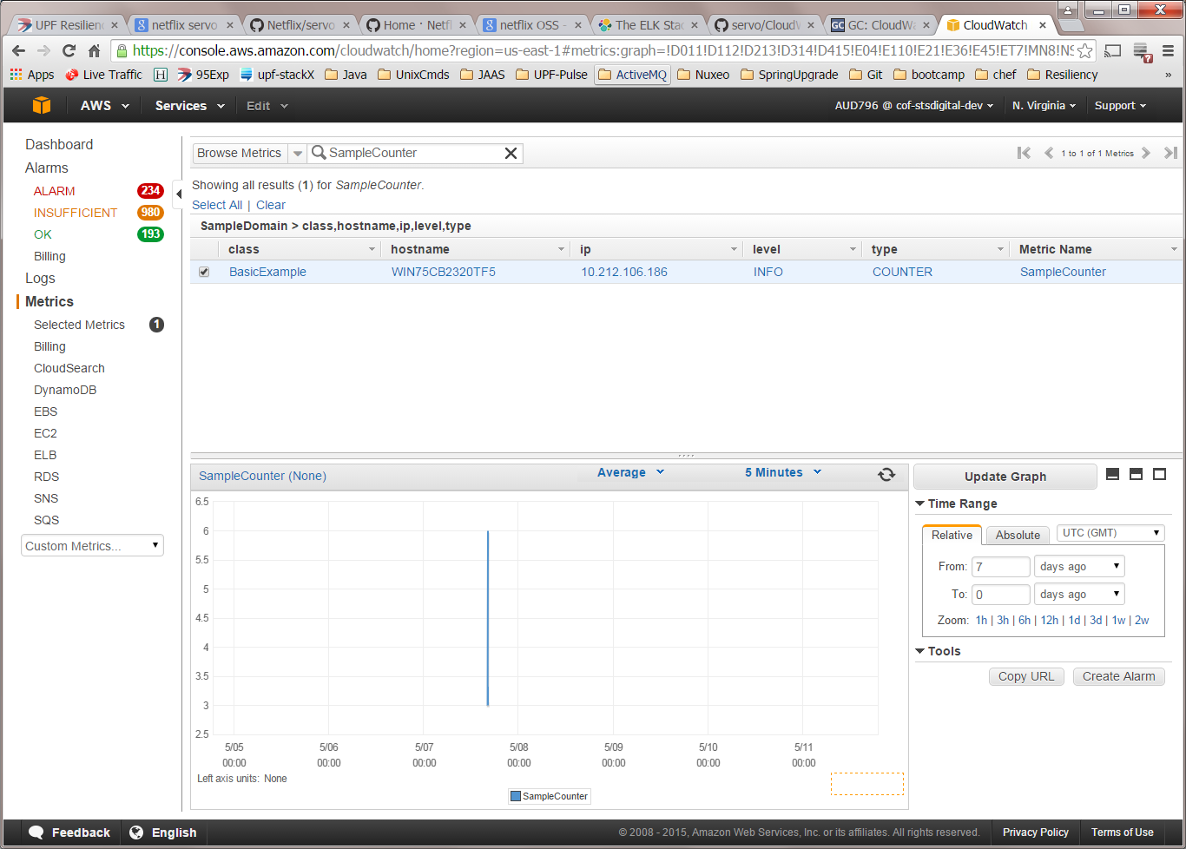Open the UTC (GMT) timezone dropdown

coord(1110,533)
